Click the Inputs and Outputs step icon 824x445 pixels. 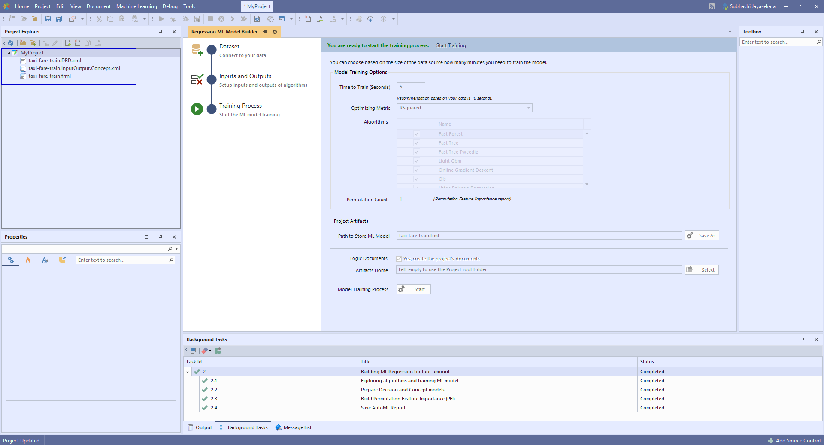pos(197,79)
